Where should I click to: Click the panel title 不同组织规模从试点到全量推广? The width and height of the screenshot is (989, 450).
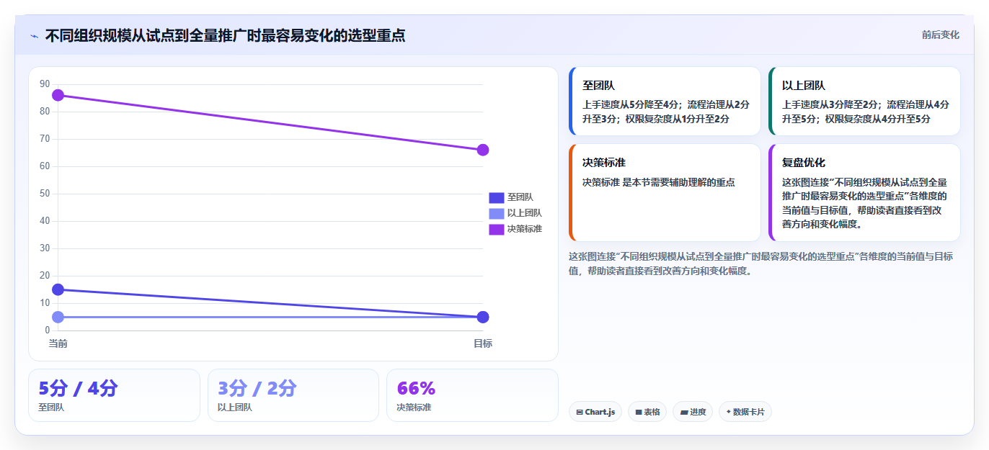pos(225,35)
